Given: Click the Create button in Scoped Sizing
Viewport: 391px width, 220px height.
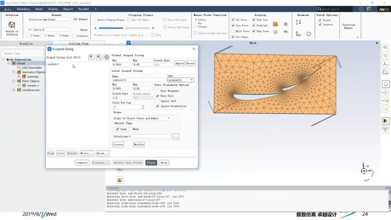Looking at the screenshot, I should (118, 145).
